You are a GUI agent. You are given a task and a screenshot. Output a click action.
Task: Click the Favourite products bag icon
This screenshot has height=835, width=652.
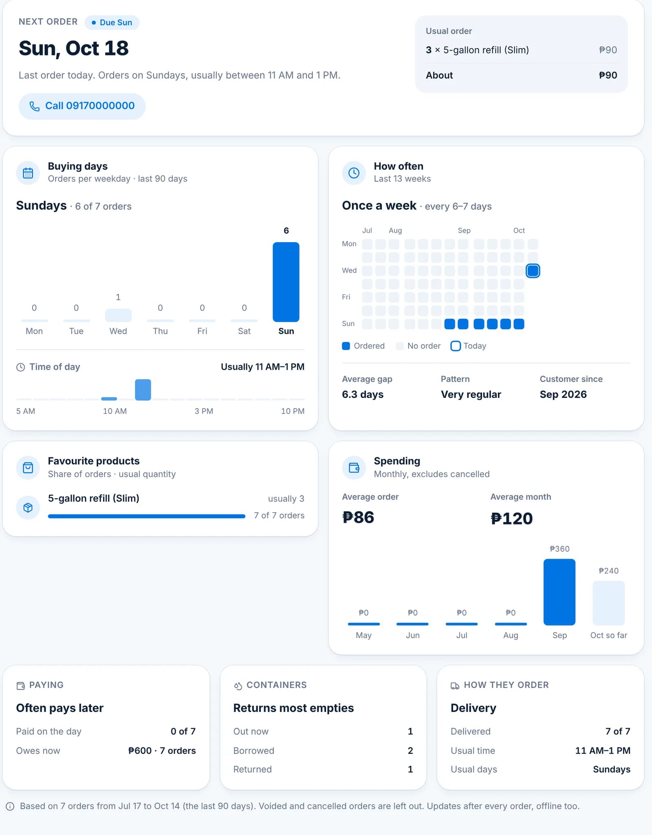click(28, 467)
